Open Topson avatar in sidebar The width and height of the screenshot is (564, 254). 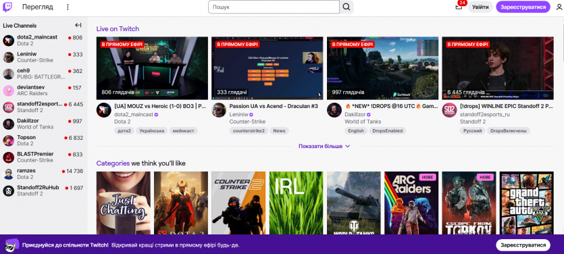click(x=9, y=141)
